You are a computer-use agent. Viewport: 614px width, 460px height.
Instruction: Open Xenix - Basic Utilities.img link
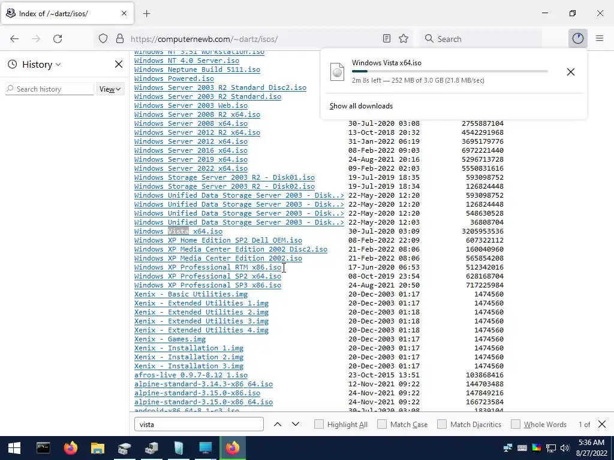tap(191, 295)
